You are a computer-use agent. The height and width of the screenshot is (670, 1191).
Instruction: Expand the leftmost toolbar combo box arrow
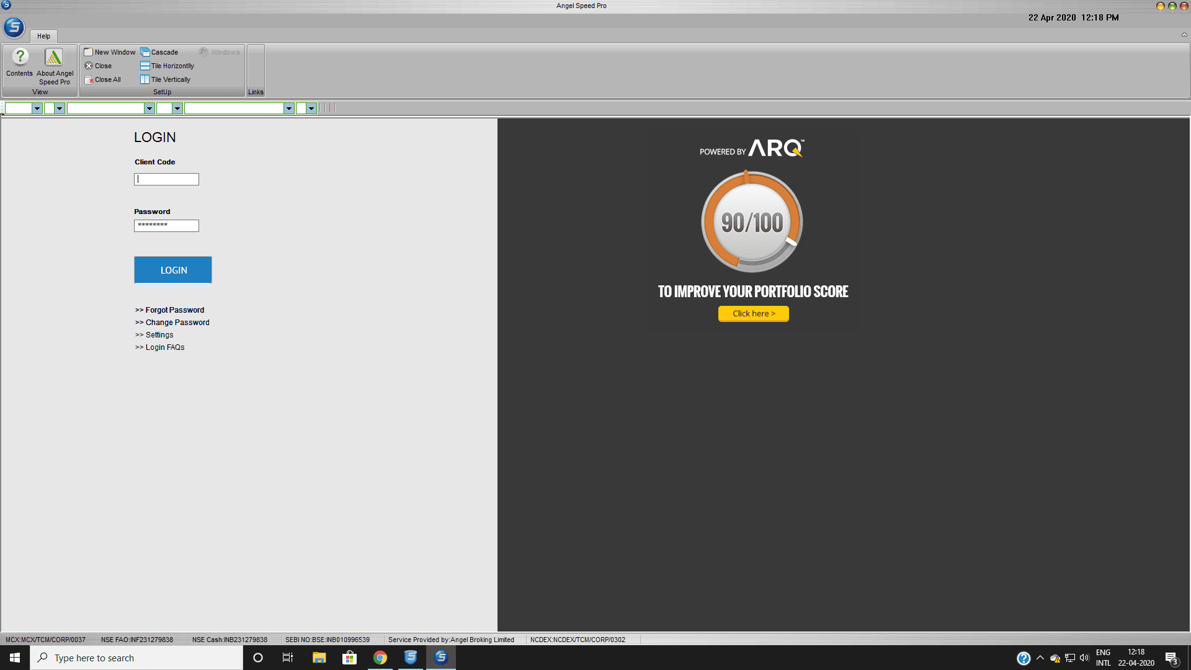[x=37, y=109]
